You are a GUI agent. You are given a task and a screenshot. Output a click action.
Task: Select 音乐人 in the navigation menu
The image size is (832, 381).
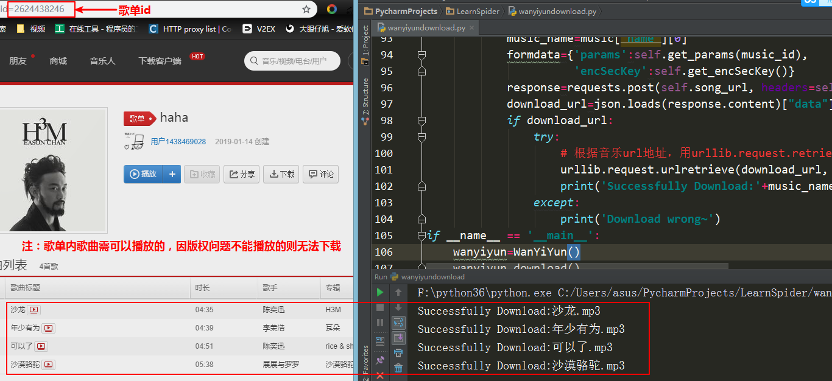tap(102, 60)
